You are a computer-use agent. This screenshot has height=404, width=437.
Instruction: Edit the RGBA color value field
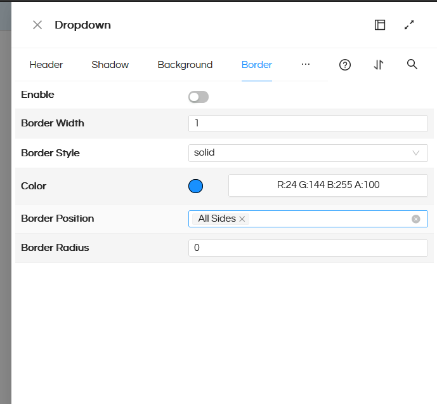click(328, 185)
